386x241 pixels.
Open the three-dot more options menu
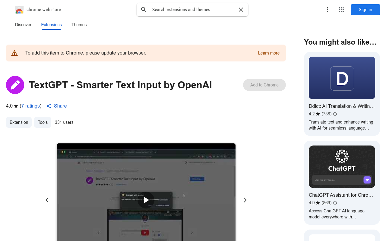pyautogui.click(x=327, y=10)
